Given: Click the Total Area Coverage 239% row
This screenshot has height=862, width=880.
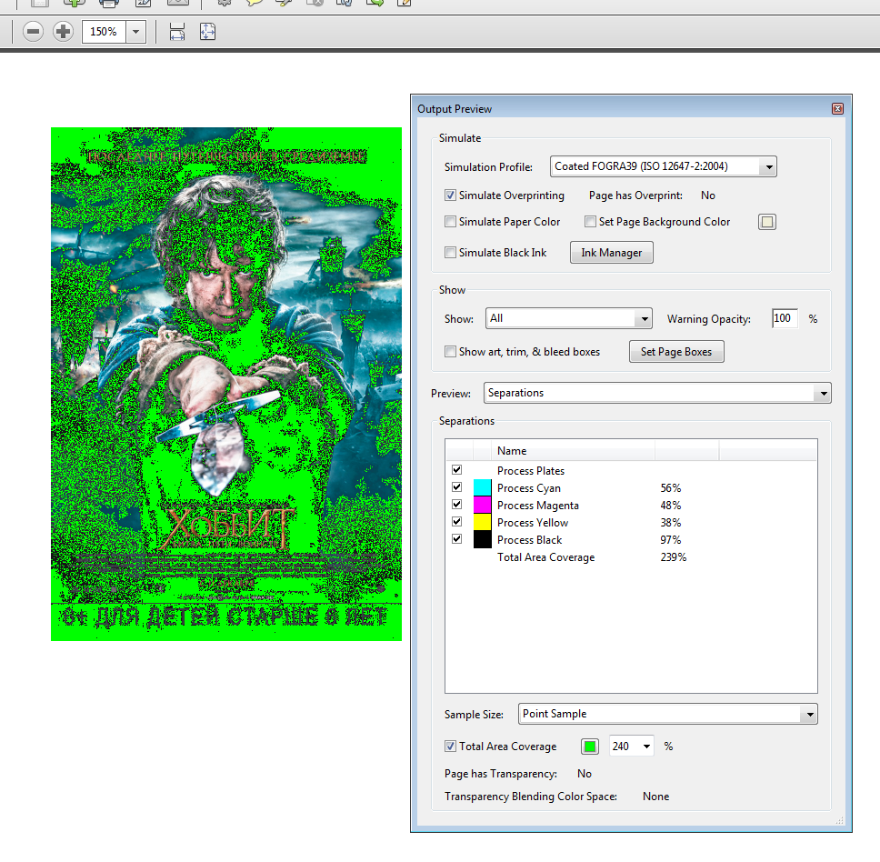Looking at the screenshot, I should [631, 557].
